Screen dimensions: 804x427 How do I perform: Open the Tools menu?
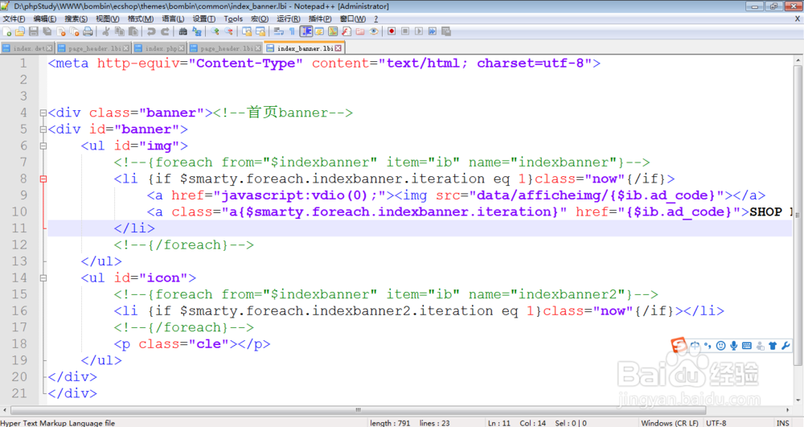[233, 18]
